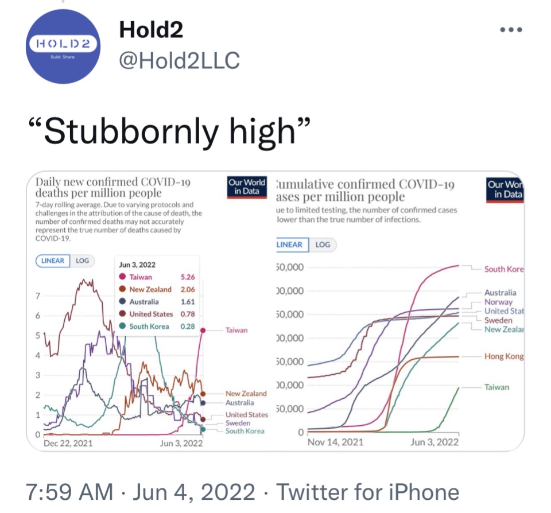Click the Our World in Data logo on left chart
The image size is (551, 513).
(x=246, y=187)
